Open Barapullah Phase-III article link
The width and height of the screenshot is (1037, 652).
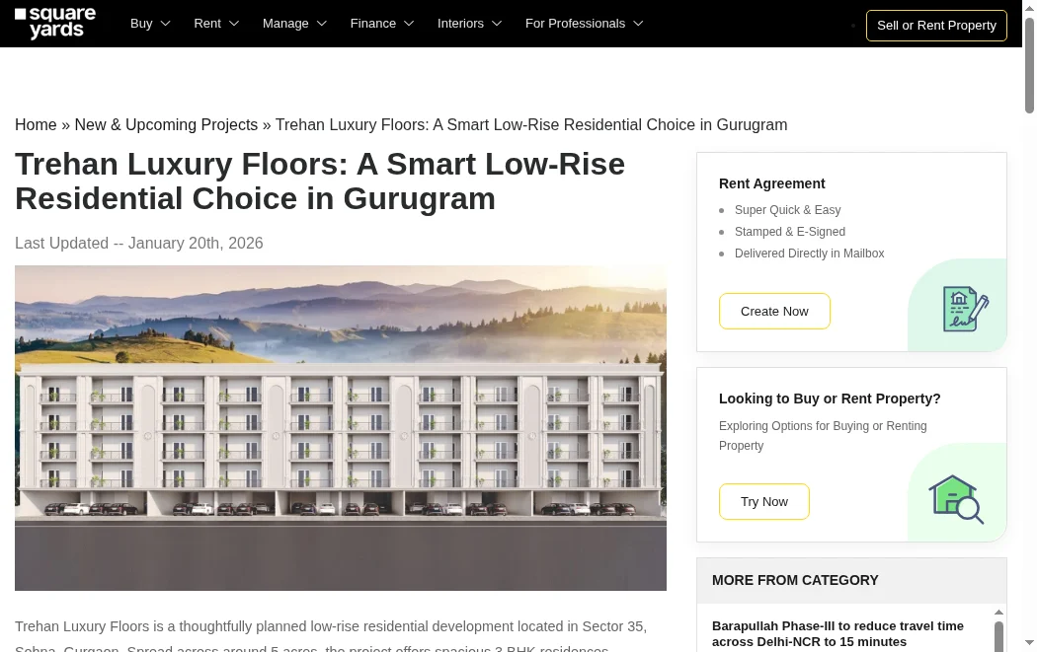838,633
